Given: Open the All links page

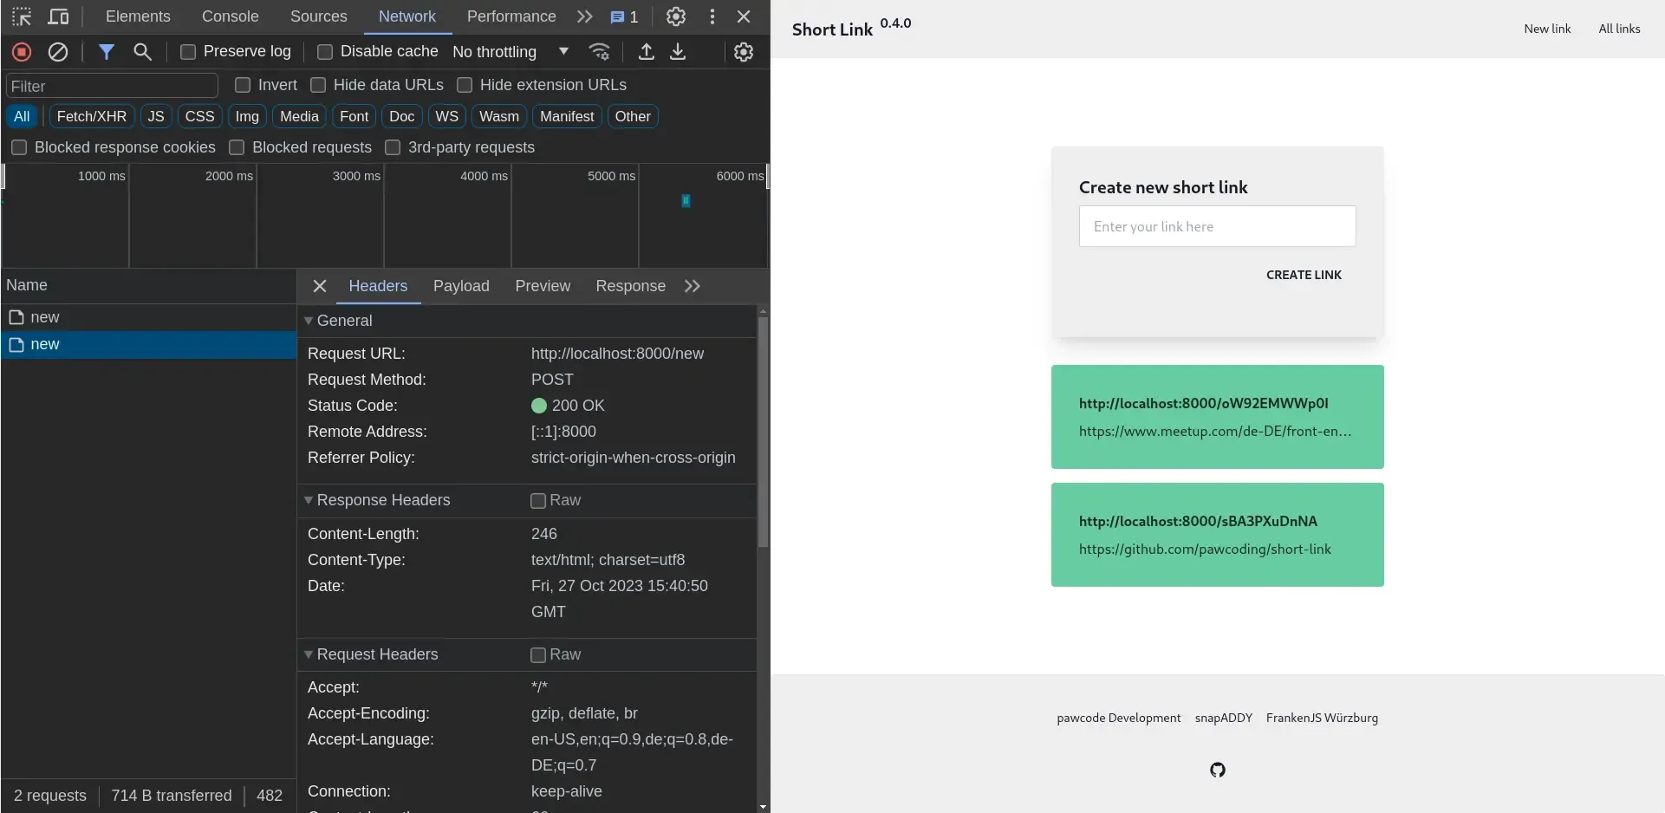Looking at the screenshot, I should pyautogui.click(x=1619, y=29).
